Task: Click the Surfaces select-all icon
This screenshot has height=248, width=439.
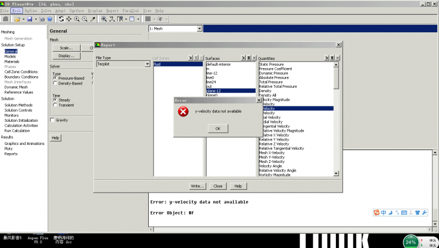Action: (x=249, y=58)
